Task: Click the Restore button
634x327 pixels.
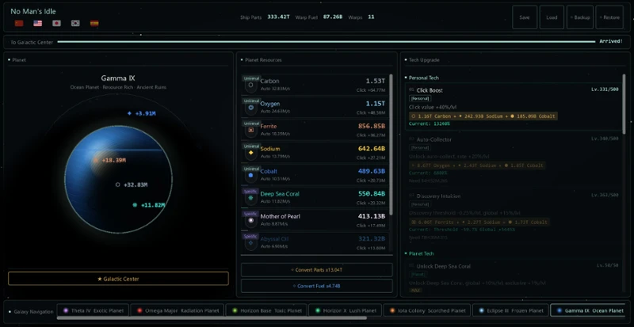Action: pyautogui.click(x=609, y=17)
